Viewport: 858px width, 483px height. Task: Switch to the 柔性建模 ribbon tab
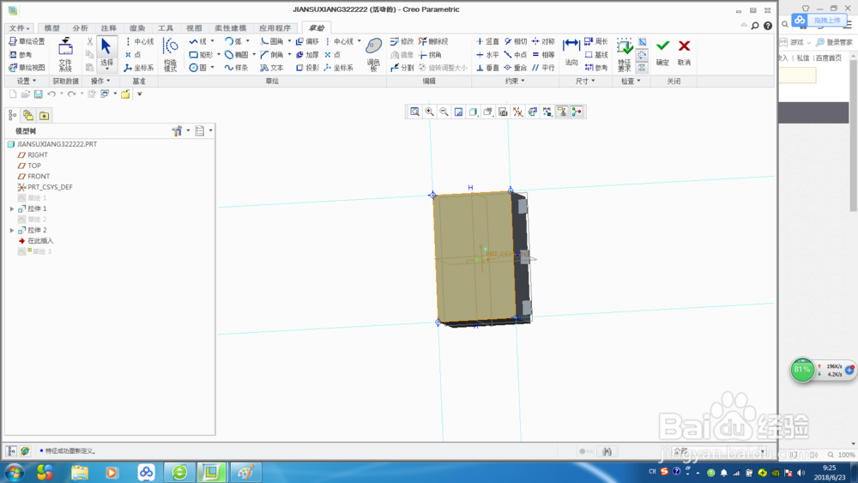pyautogui.click(x=230, y=28)
